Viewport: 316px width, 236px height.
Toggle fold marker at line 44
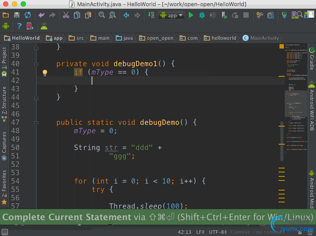point(36,98)
